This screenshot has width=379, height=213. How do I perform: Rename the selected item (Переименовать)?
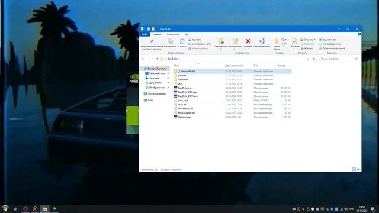(x=262, y=43)
